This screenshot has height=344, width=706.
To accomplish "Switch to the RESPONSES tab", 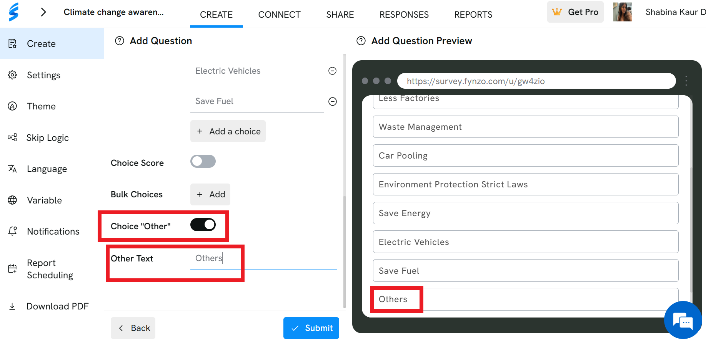I will point(404,15).
